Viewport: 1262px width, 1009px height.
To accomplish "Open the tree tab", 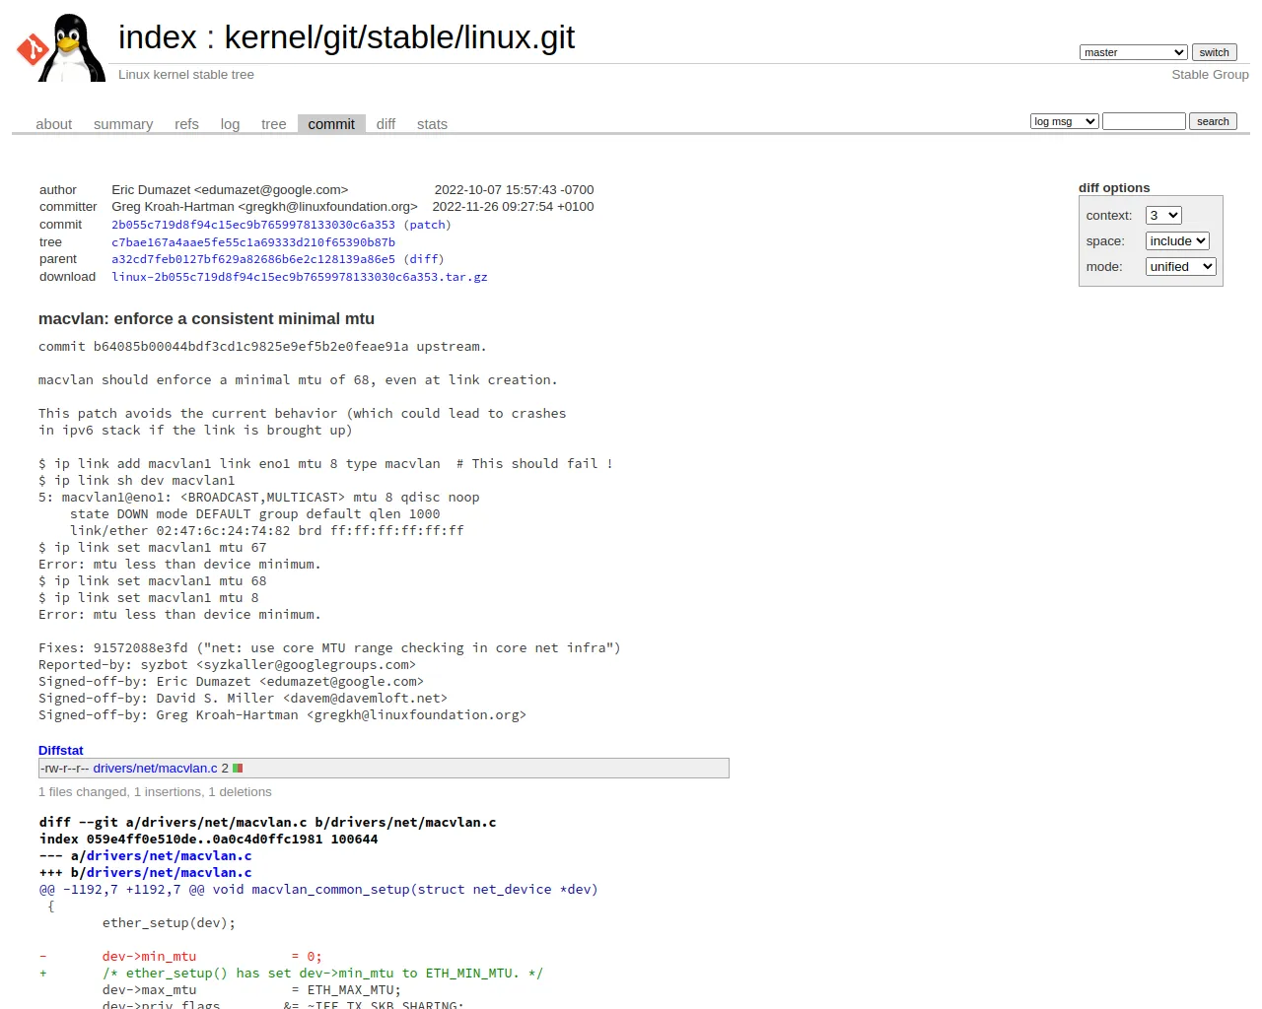I will (x=273, y=124).
